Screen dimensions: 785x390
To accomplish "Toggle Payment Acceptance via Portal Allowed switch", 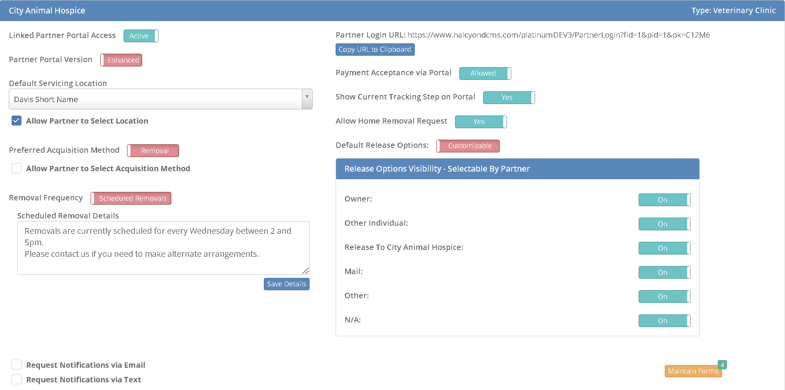I will click(485, 73).
